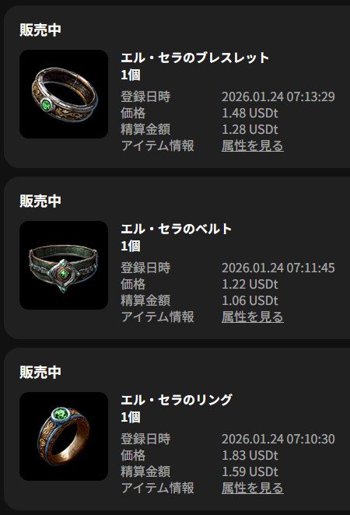This screenshot has width=350, height=515.
Task: Select the エル・セラのブレスレット item title
Action: click(195, 58)
